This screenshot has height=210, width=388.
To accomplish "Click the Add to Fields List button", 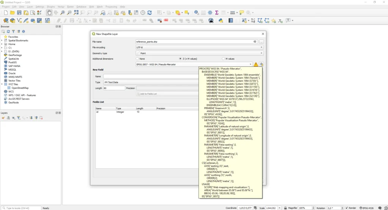I will tap(167, 94).
